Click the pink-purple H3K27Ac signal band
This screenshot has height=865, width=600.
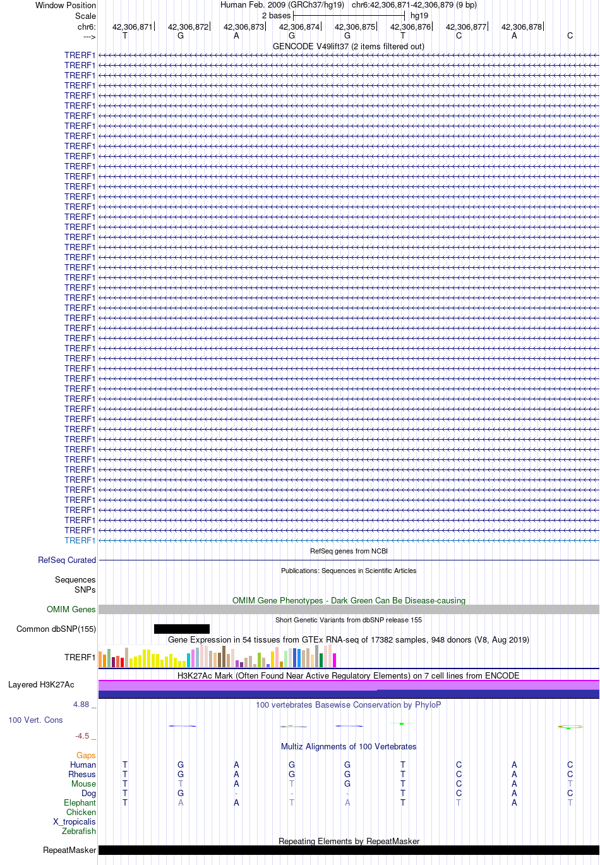[349, 685]
